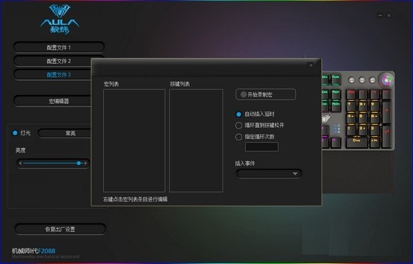Open the 宏编辑器 macro editor
Viewport: 413px width, 264px height.
coord(53,101)
